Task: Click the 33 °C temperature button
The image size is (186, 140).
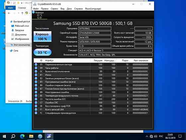Action: (x=43, y=52)
